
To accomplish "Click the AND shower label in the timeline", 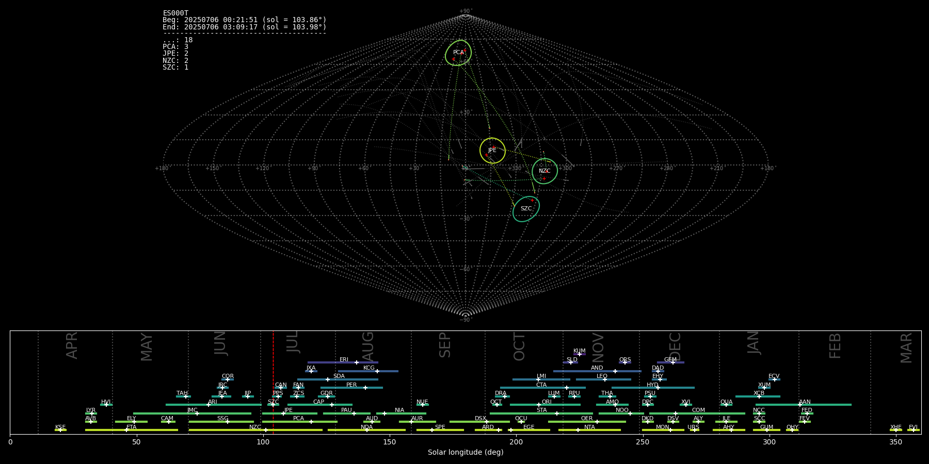I will point(597,368).
